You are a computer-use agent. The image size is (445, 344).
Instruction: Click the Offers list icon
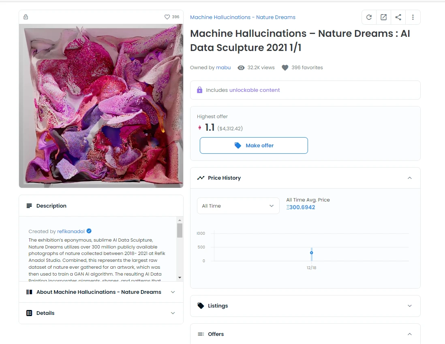tap(201, 334)
